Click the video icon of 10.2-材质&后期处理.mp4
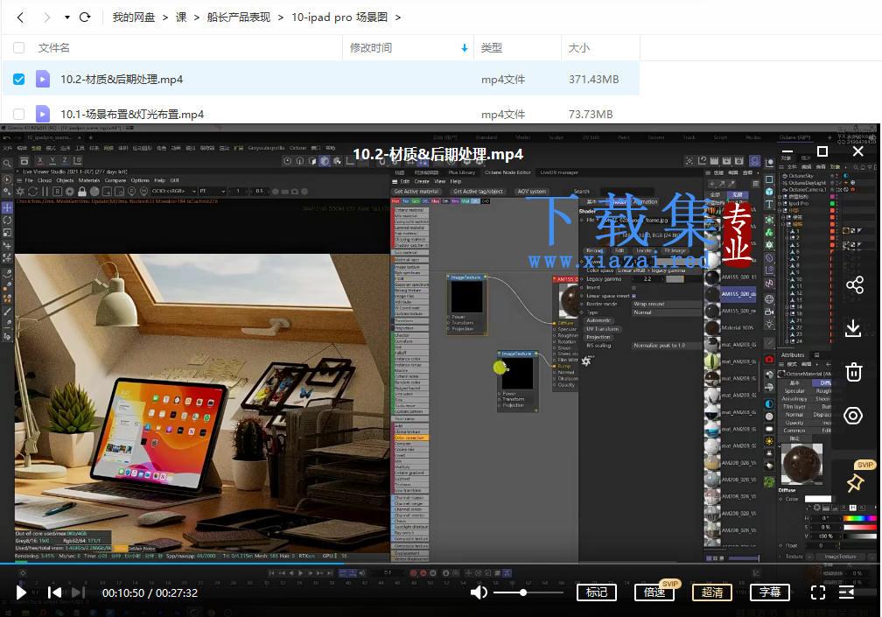 [x=43, y=79]
